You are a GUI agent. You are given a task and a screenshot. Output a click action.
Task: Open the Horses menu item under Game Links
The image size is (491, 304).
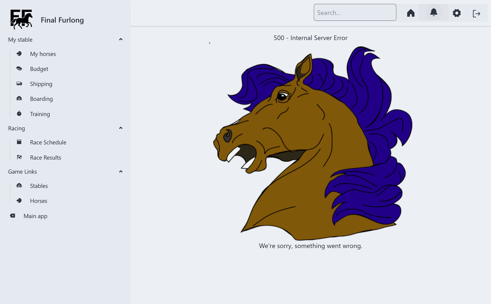[x=39, y=201]
